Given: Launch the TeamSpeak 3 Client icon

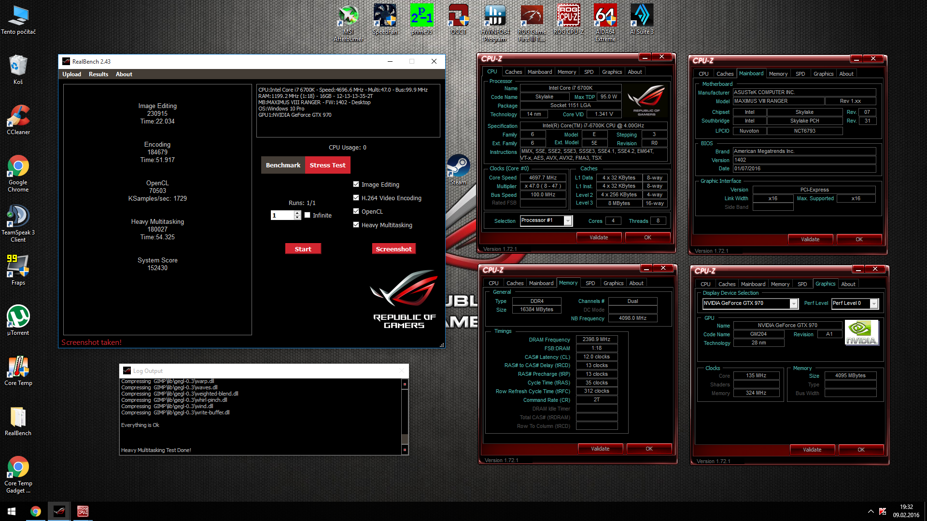Looking at the screenshot, I should (x=18, y=224).
